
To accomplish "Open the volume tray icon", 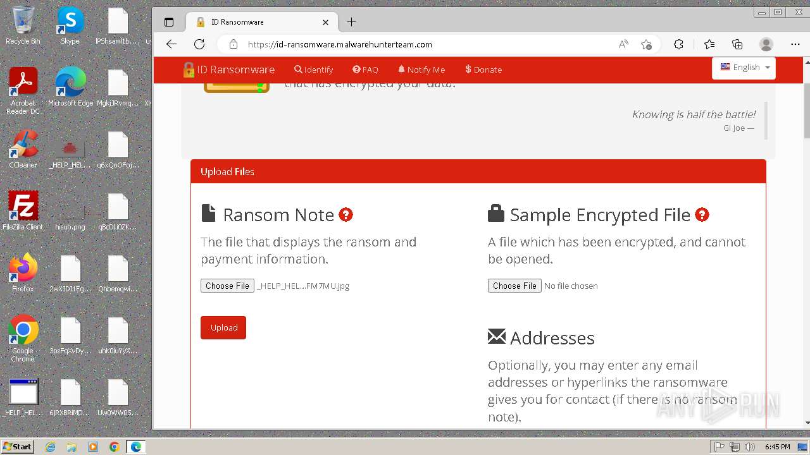I will point(750,447).
